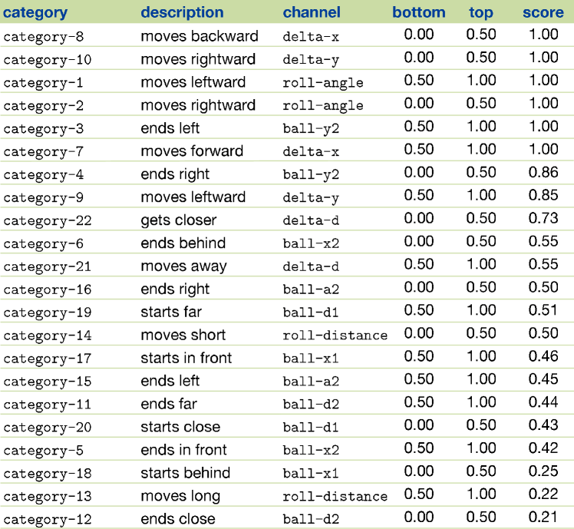Select the category-1 cell
Image resolution: width=574 pixels, height=529 pixels.
[x=43, y=83]
